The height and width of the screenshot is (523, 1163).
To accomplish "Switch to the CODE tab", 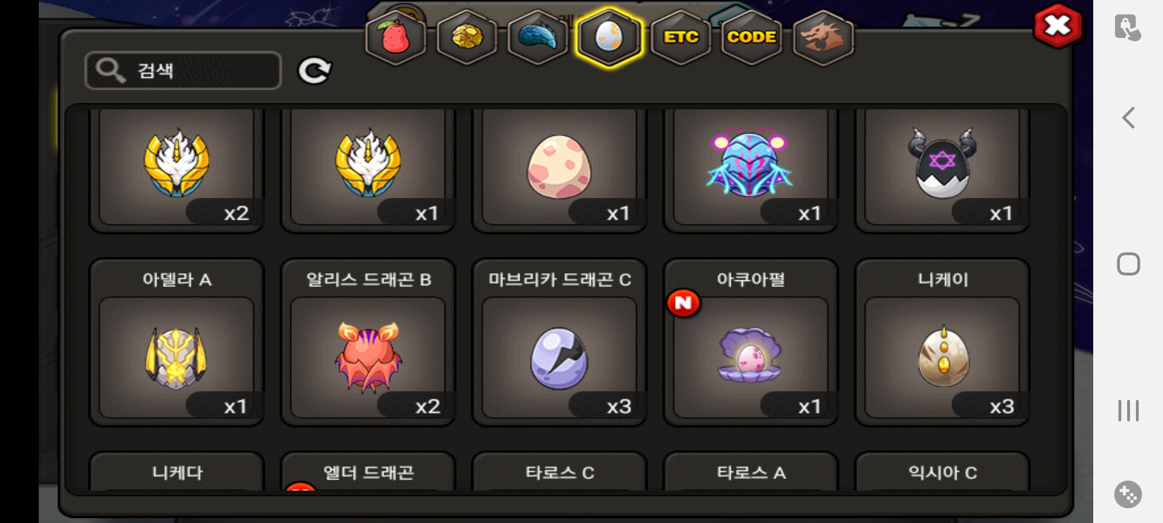I will coord(752,37).
